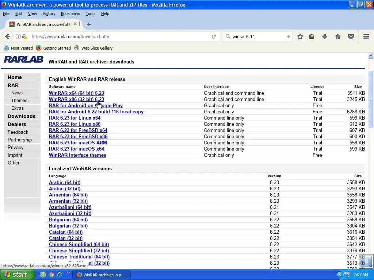
Task: Go to Firefox home page icon
Action: pos(338,36)
